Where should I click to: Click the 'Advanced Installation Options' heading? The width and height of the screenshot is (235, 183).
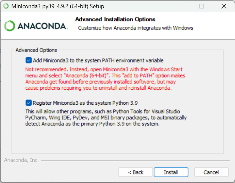pos(115,19)
